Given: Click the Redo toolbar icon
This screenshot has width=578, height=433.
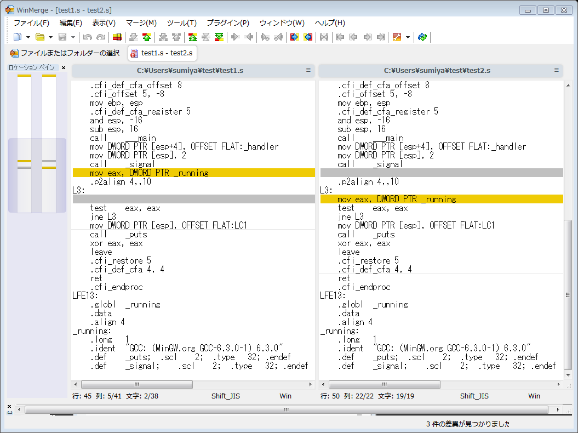Looking at the screenshot, I should coord(101,37).
